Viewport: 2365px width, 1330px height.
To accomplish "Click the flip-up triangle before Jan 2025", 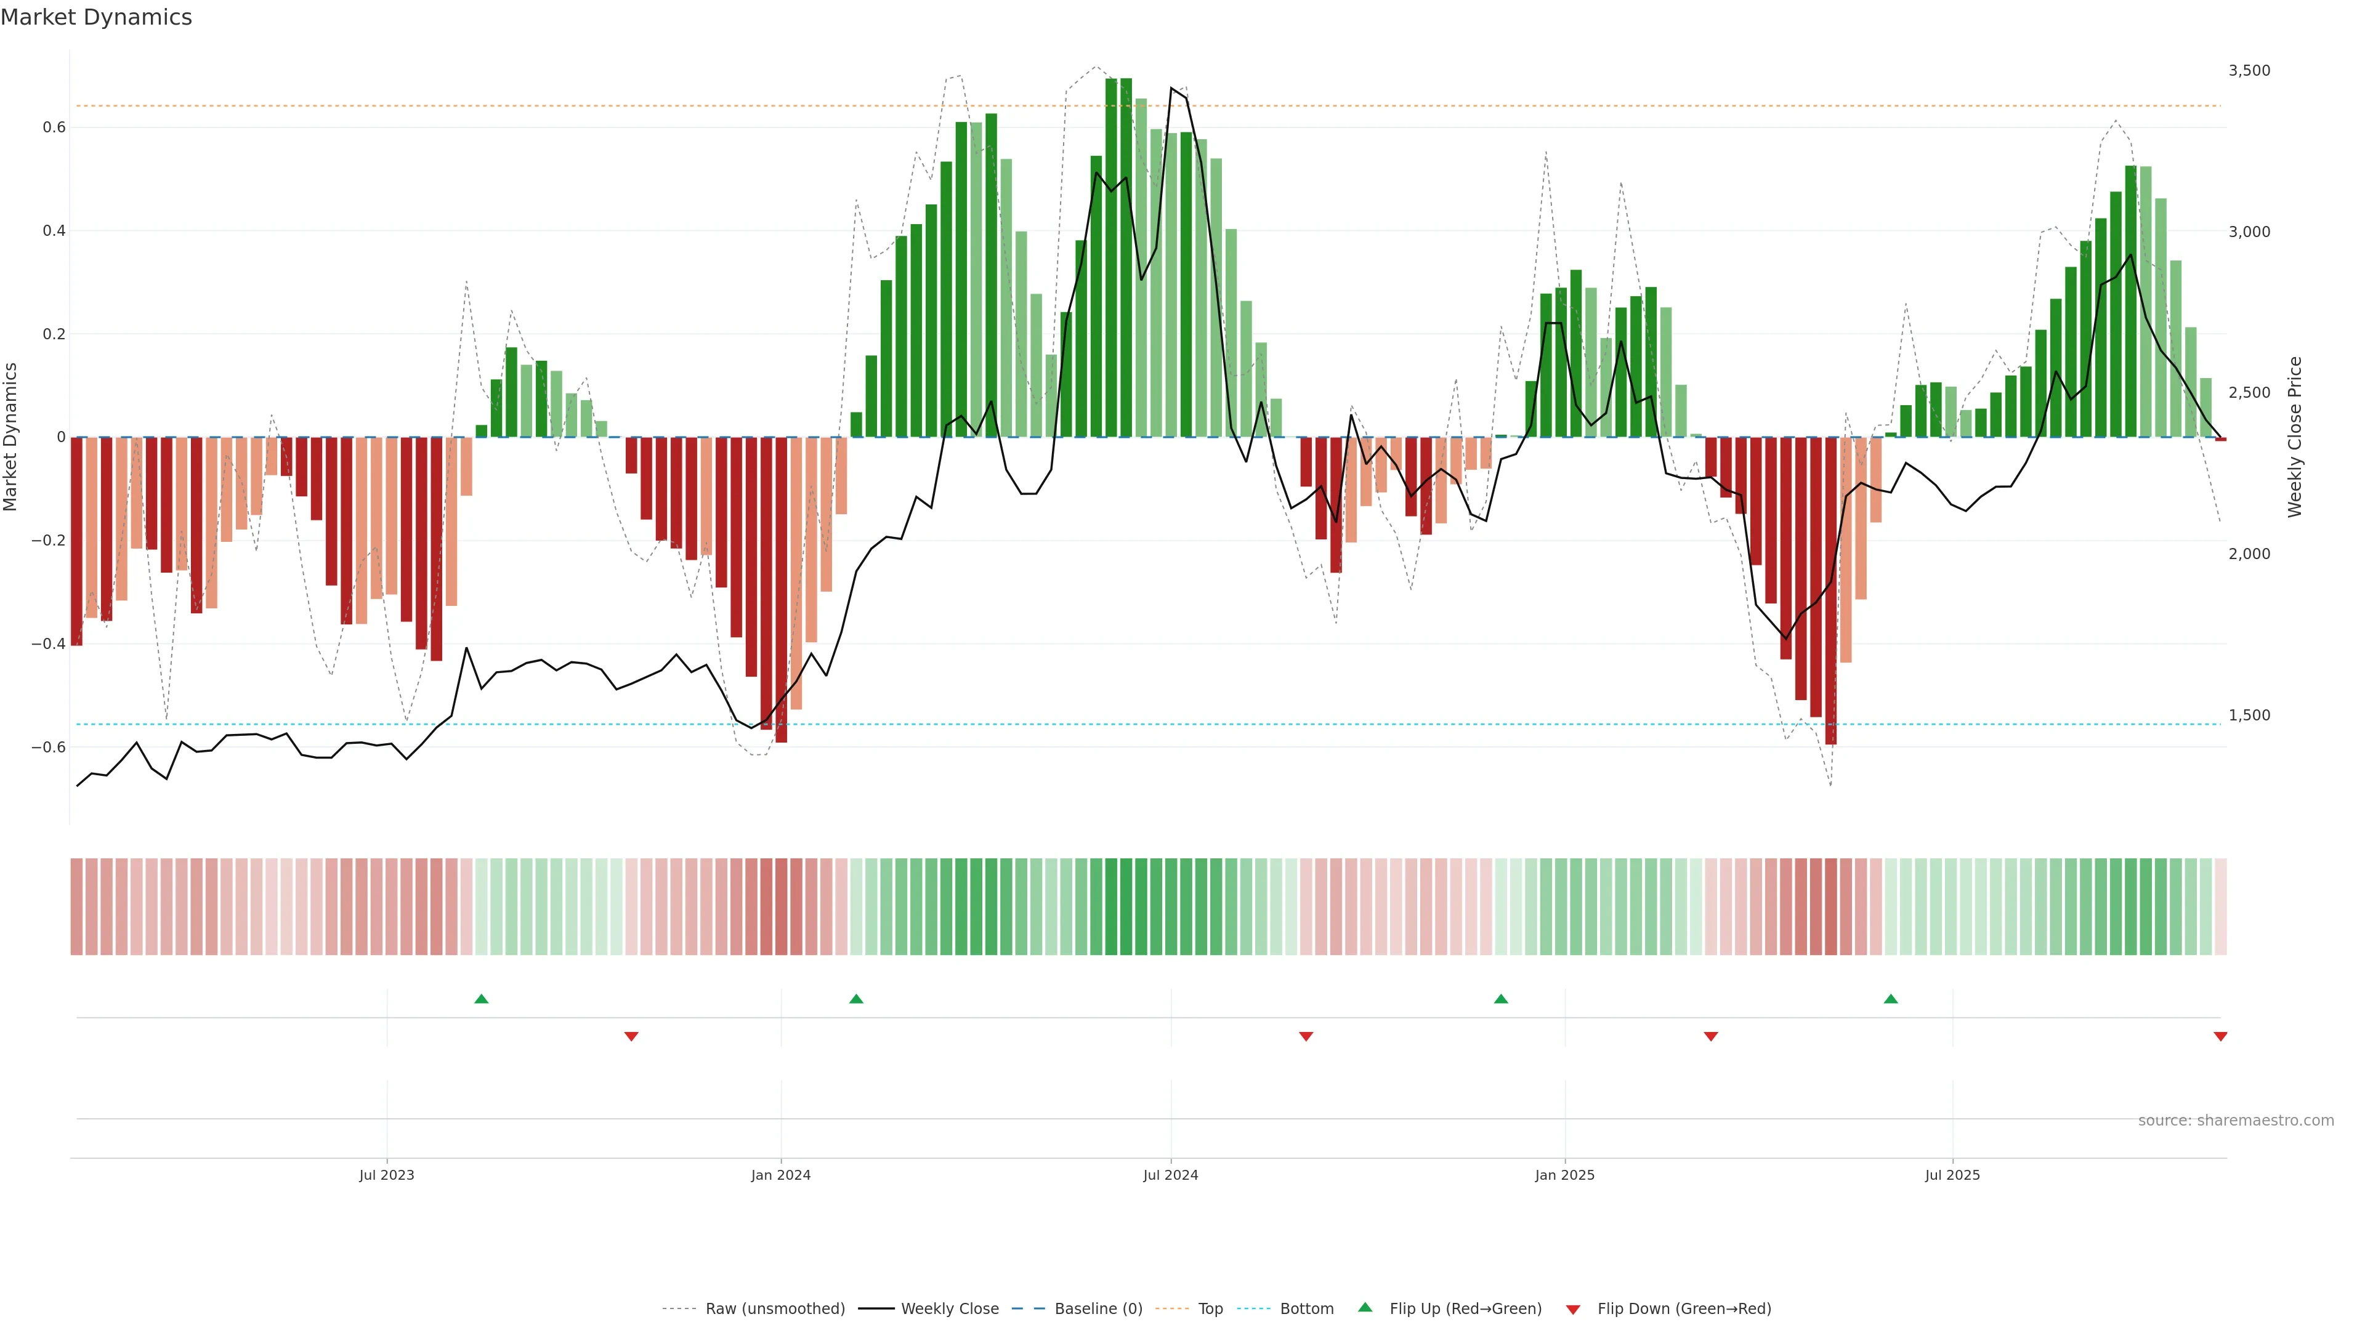I will coord(1500,999).
